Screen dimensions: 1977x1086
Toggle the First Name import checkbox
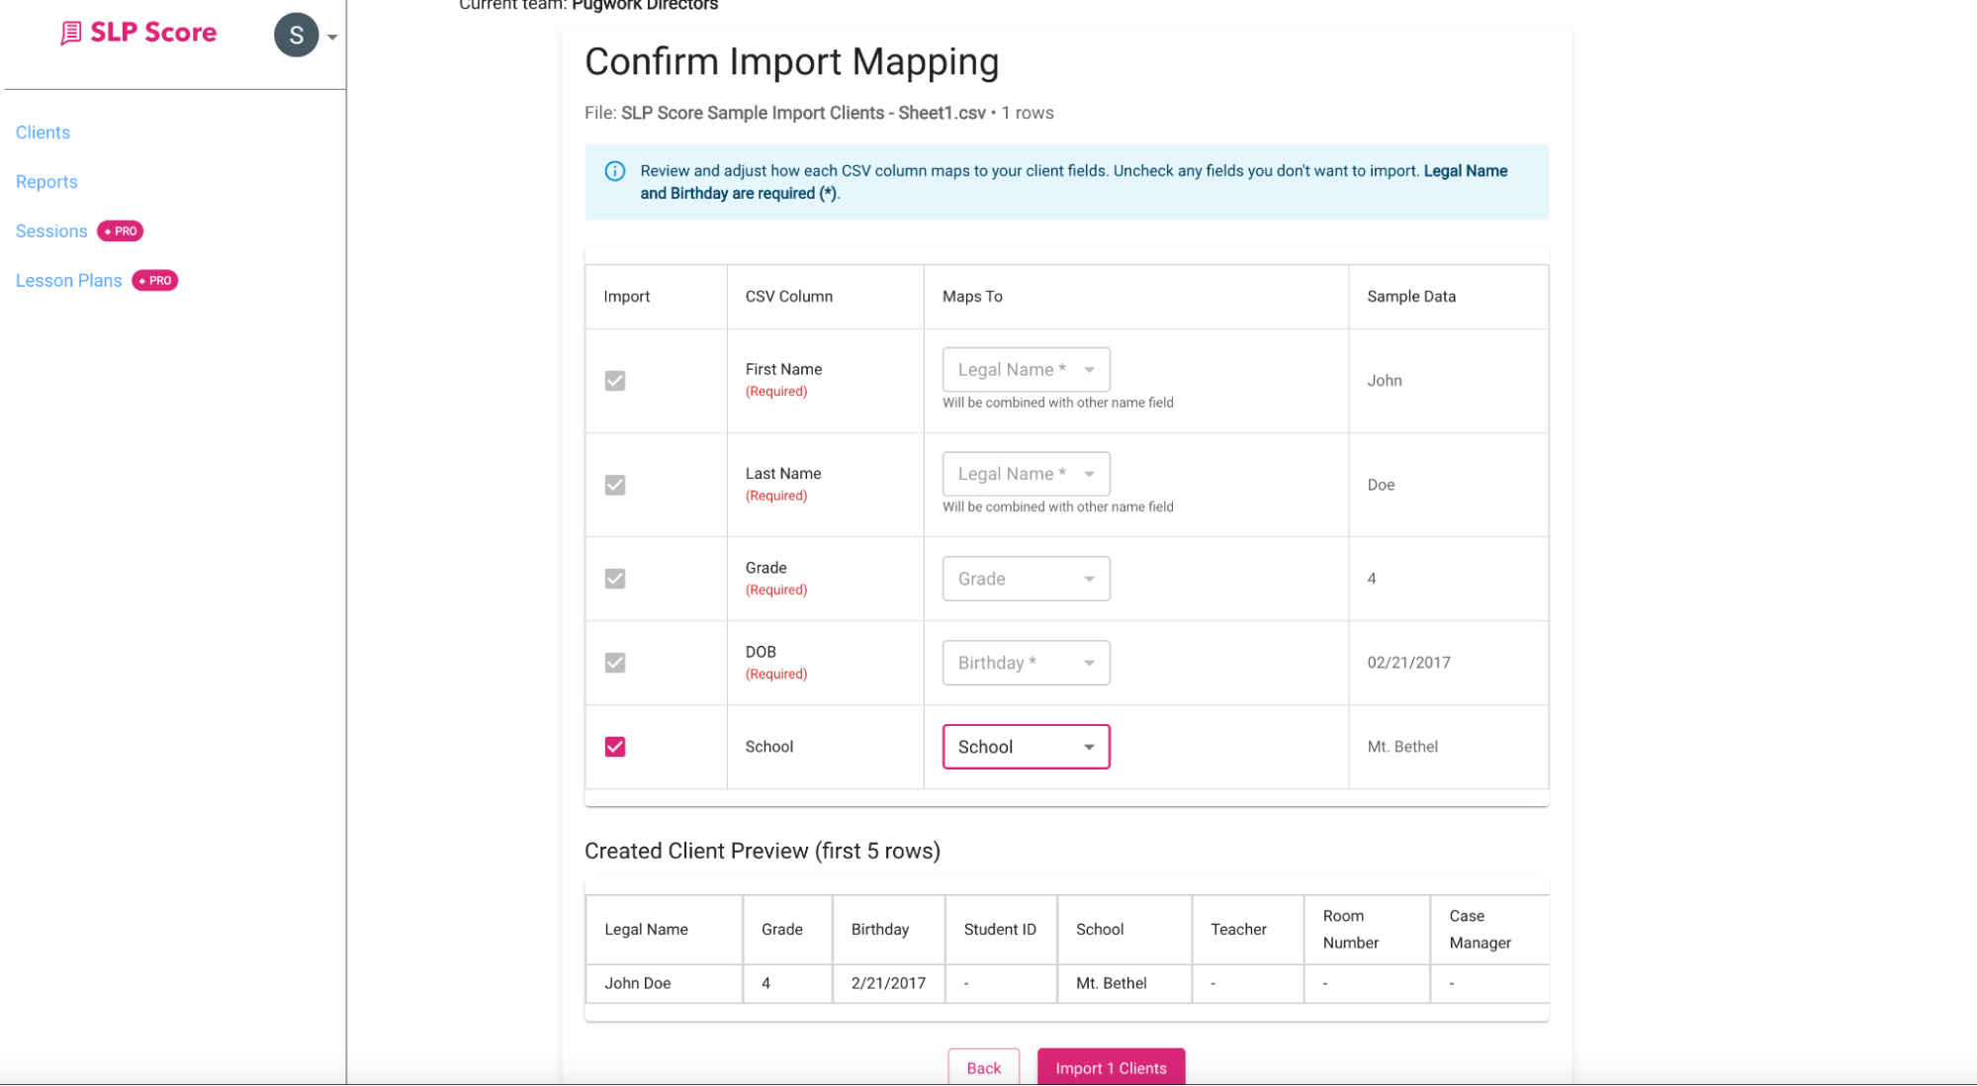pyautogui.click(x=614, y=380)
